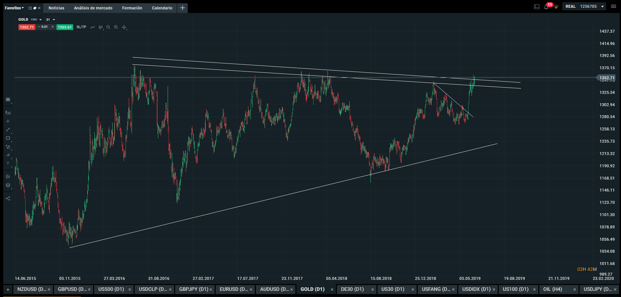Open the REAL 1256705 account dropdown

pyautogui.click(x=585, y=6)
